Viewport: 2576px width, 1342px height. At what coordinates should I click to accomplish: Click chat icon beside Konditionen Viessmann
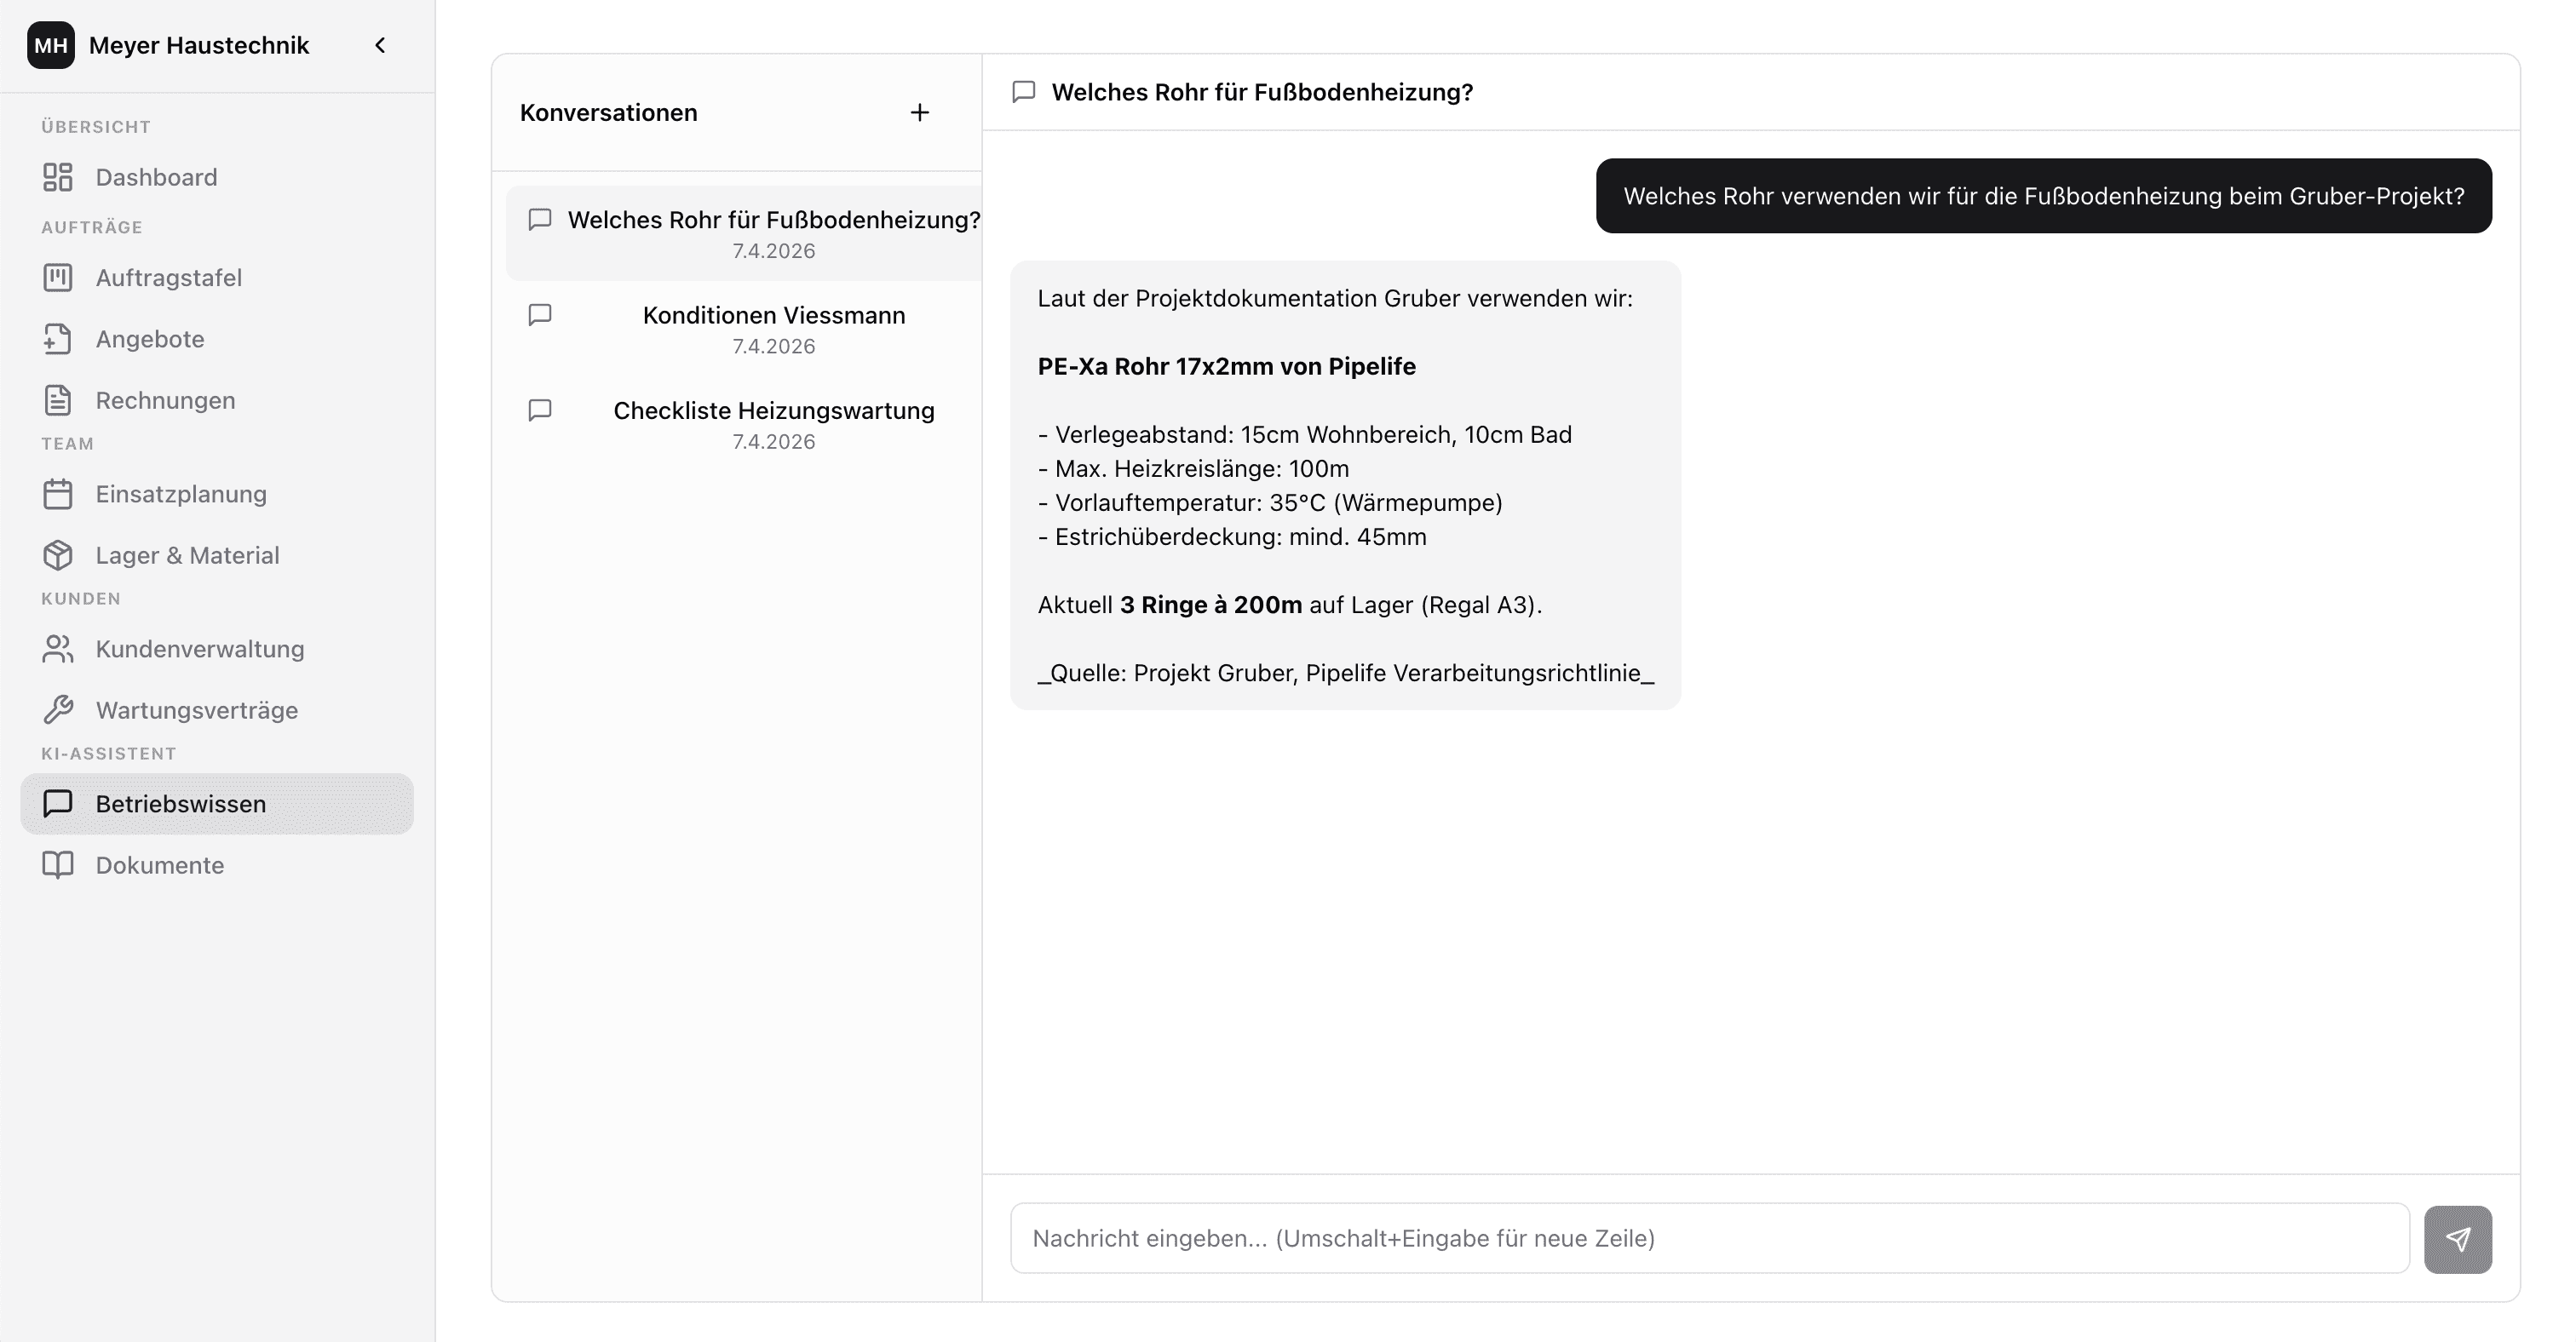click(540, 315)
